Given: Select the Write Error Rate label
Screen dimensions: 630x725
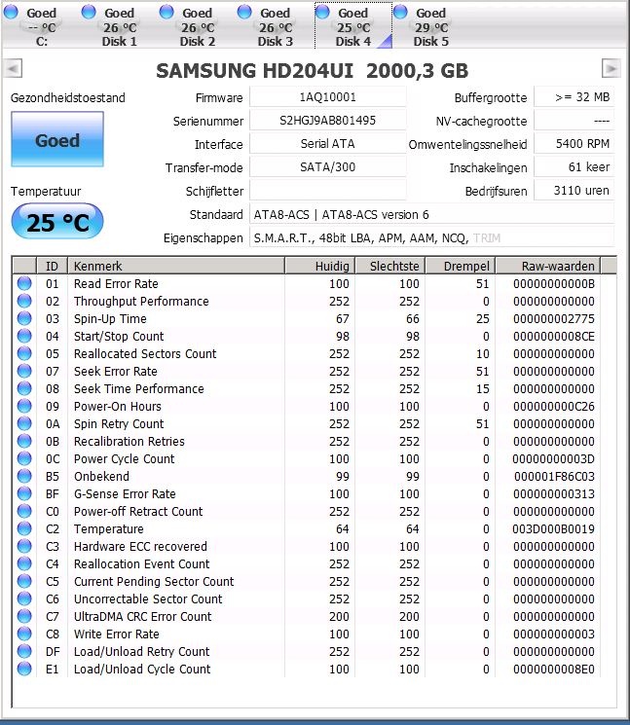Looking at the screenshot, I should (x=117, y=634).
